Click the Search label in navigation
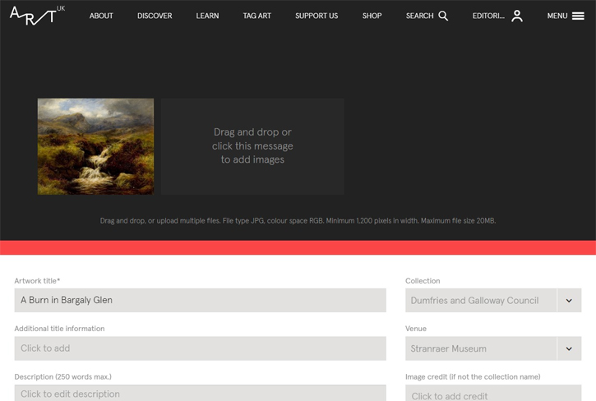 (x=419, y=16)
